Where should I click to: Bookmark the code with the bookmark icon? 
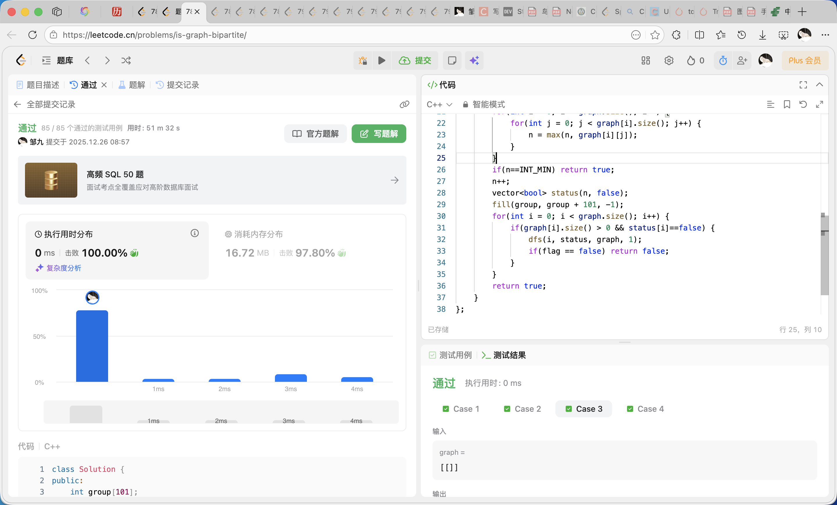tap(787, 104)
